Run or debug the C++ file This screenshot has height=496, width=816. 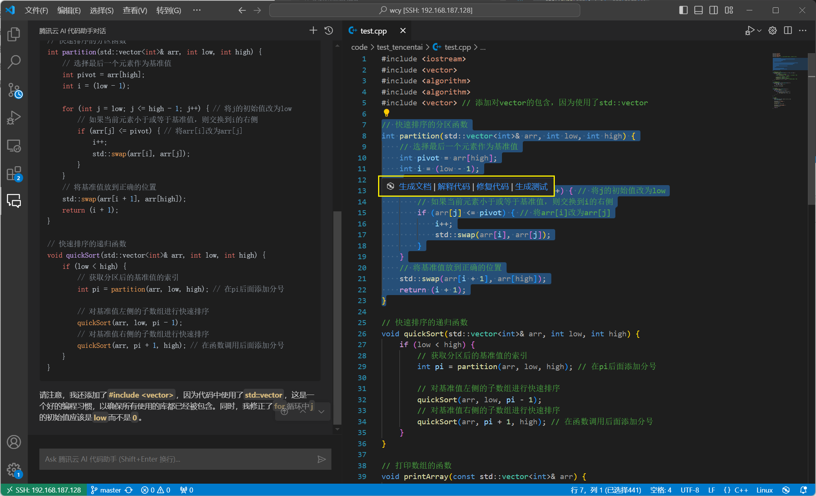tap(749, 30)
